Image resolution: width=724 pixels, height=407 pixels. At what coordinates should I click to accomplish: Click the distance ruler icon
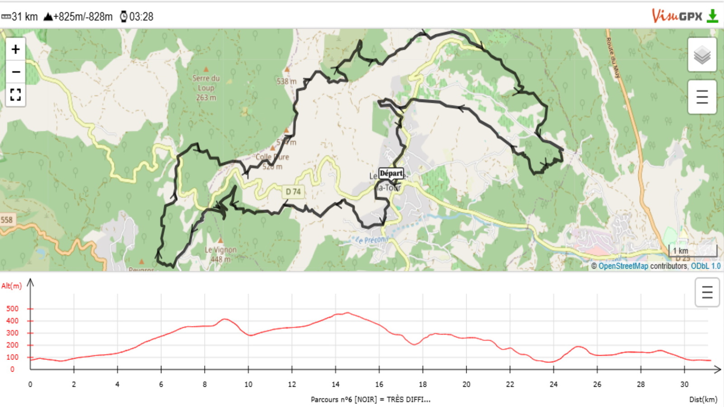(x=6, y=17)
